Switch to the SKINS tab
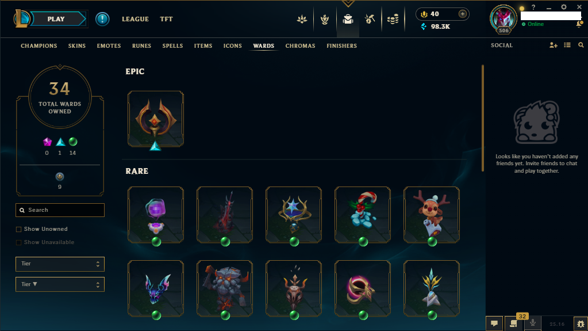Viewport: 588px width, 331px height. (x=77, y=46)
